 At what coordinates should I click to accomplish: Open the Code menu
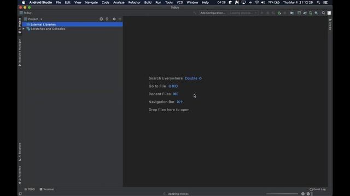pos(106,2)
